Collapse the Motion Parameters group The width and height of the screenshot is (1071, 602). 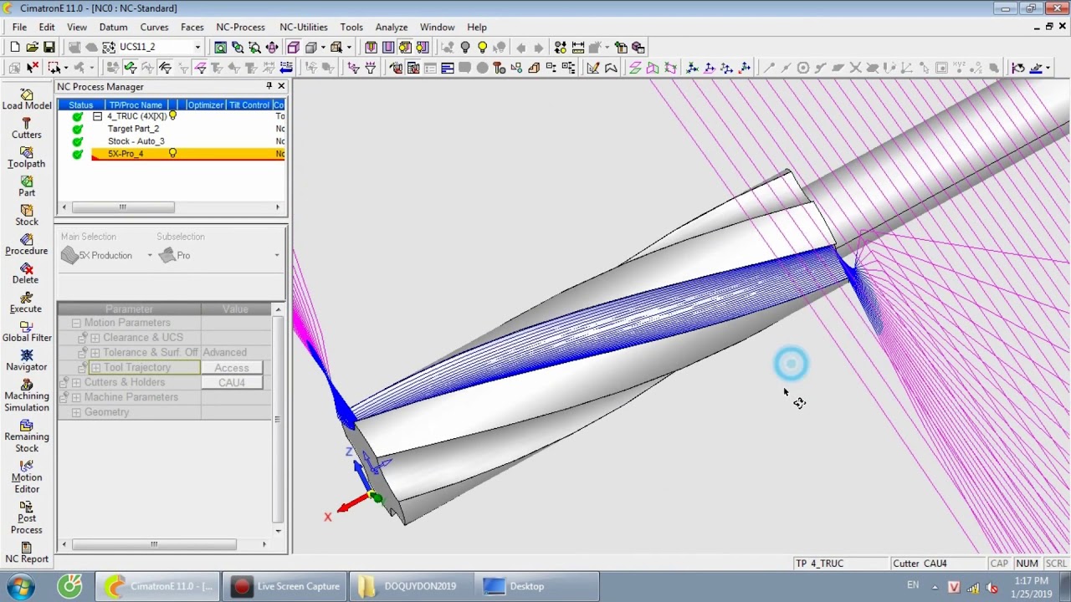(76, 323)
